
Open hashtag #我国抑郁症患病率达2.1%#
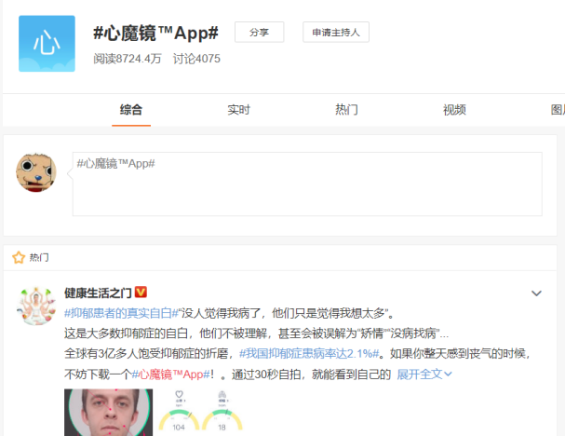(309, 353)
